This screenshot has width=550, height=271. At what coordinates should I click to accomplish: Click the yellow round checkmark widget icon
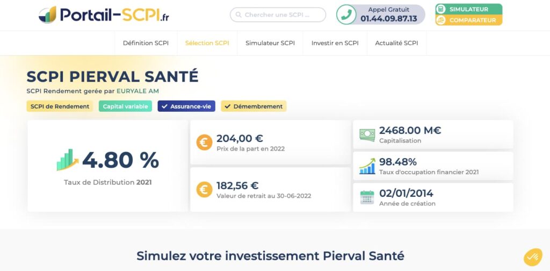[533, 257]
